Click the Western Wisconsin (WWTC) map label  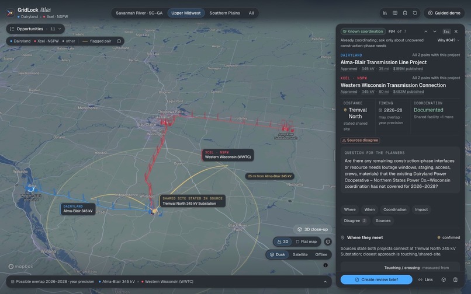click(228, 155)
